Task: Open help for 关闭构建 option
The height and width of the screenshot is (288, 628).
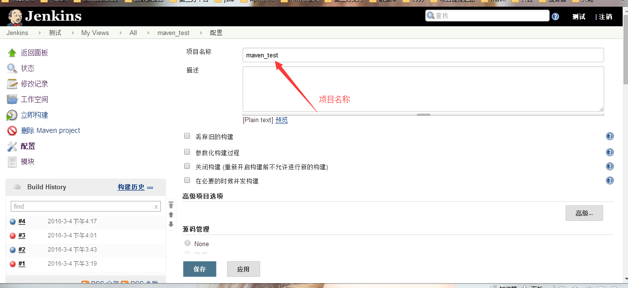Action: (x=609, y=166)
